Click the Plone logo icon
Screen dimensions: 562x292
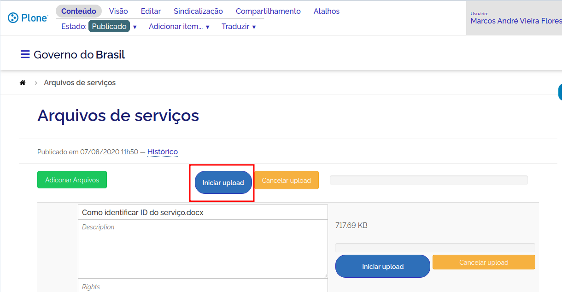(13, 18)
